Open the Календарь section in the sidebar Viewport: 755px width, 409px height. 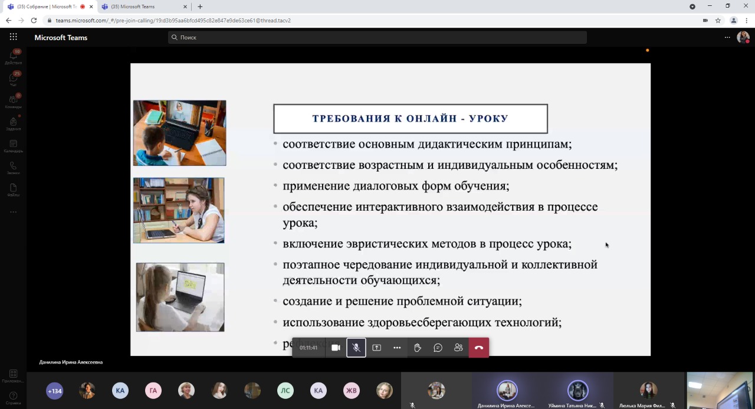(13, 146)
